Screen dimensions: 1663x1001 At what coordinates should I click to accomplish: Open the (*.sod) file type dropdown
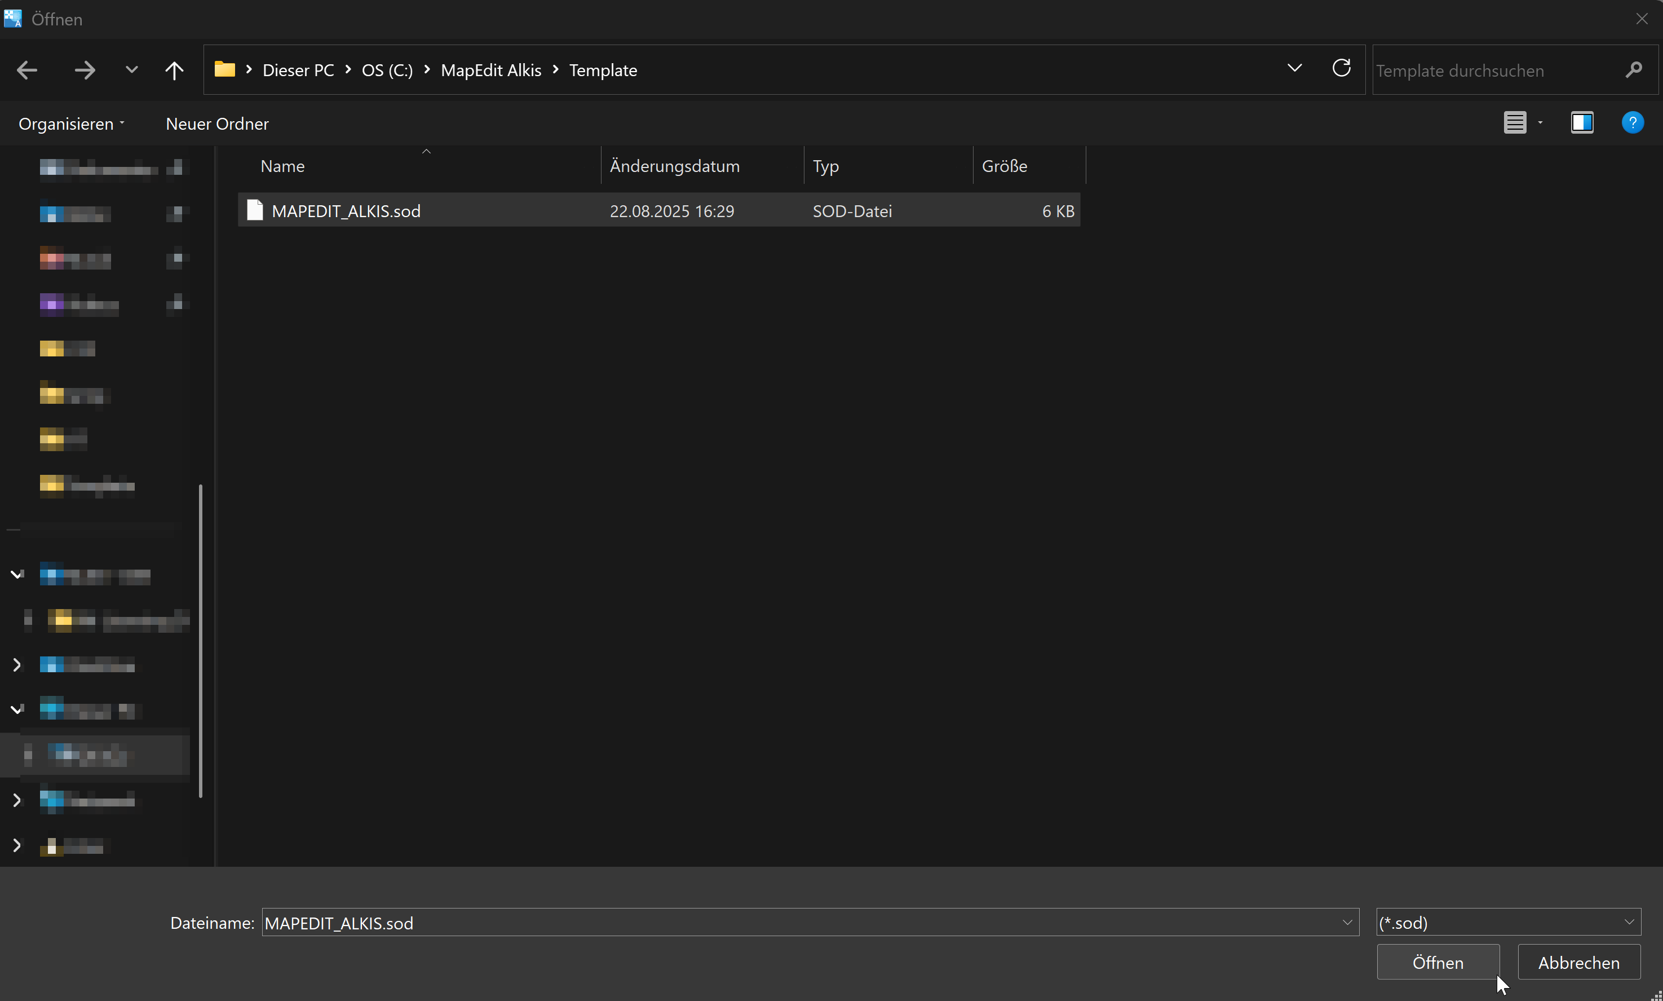coord(1508,922)
